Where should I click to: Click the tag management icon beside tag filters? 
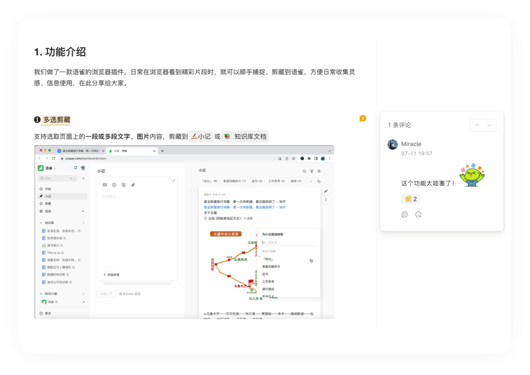point(319,181)
